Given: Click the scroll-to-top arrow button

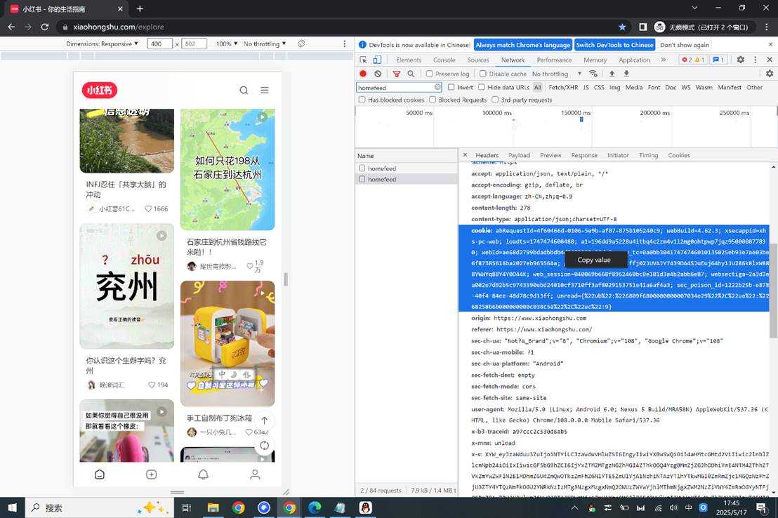Looking at the screenshot, I should tap(265, 420).
